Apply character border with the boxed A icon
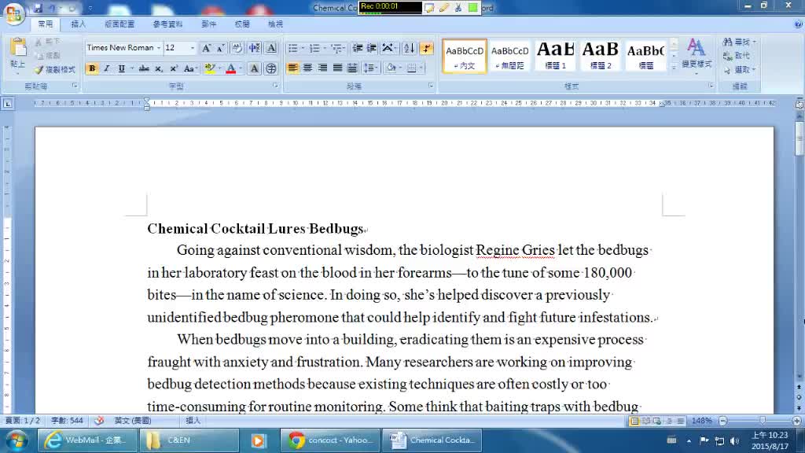The height and width of the screenshot is (453, 805). click(x=271, y=48)
